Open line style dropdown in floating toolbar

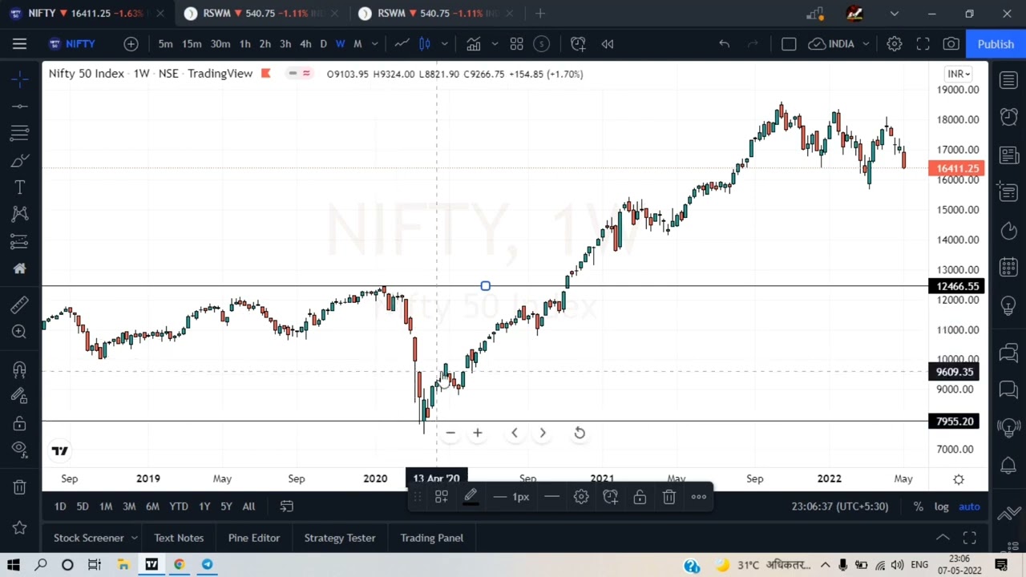pos(551,497)
